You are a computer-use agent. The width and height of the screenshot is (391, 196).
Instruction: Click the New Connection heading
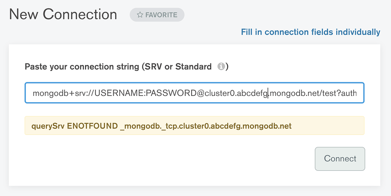63,15
